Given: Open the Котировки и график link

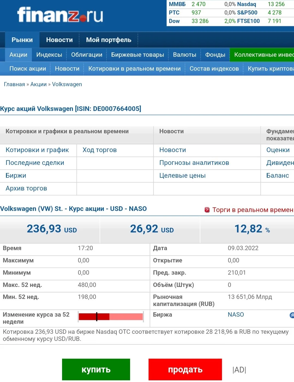Looking at the screenshot, I should click(x=37, y=150).
